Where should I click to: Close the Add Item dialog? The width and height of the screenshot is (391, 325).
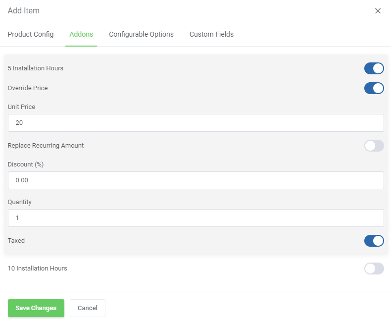click(378, 11)
